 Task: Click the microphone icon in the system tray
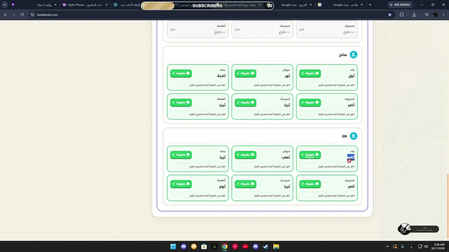point(402,246)
